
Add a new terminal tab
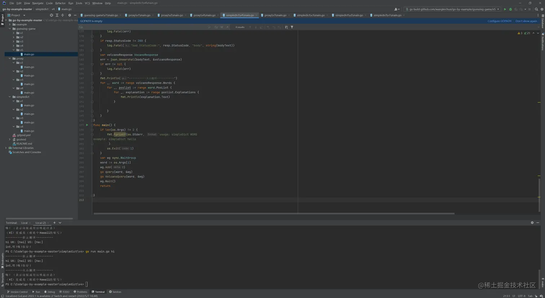click(54, 223)
